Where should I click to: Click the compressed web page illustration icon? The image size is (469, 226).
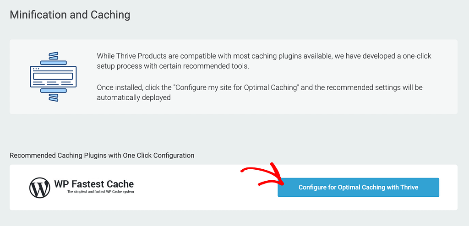pos(53,77)
